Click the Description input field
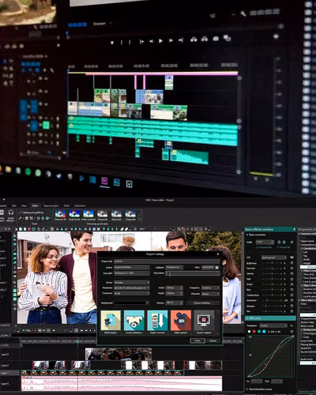Image resolution: width=316 pixels, height=395 pixels. pos(193,273)
